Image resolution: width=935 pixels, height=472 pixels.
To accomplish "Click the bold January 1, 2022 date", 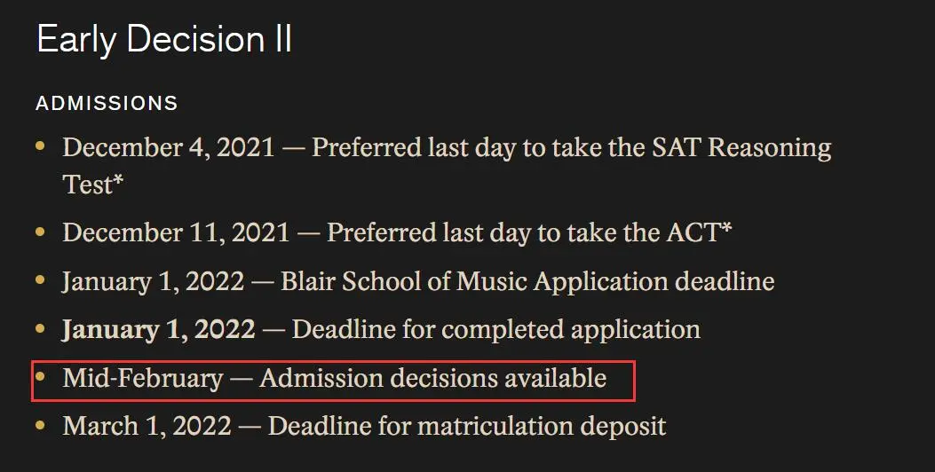I will click(158, 329).
